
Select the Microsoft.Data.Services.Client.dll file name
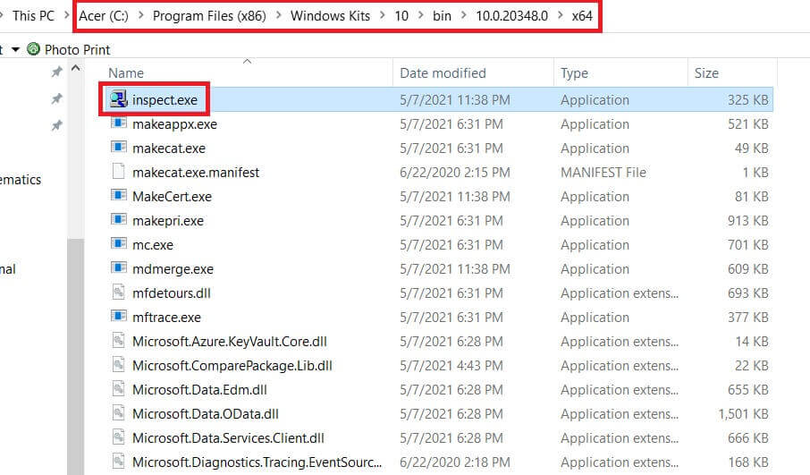coord(228,437)
